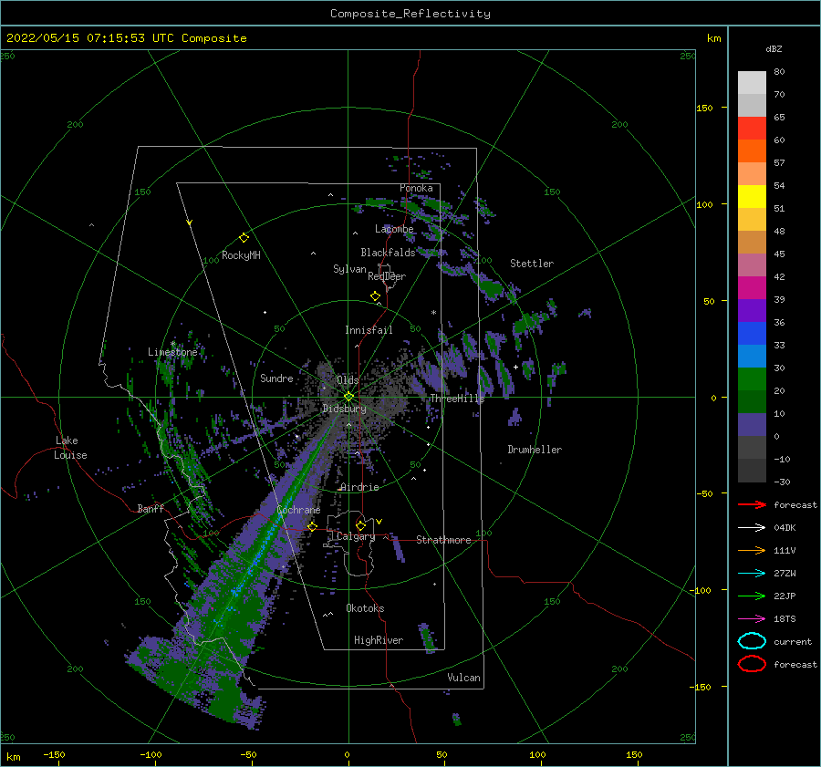This screenshot has height=767, width=821.
Task: Select the orange 111V arrow icon
Action: [x=752, y=550]
